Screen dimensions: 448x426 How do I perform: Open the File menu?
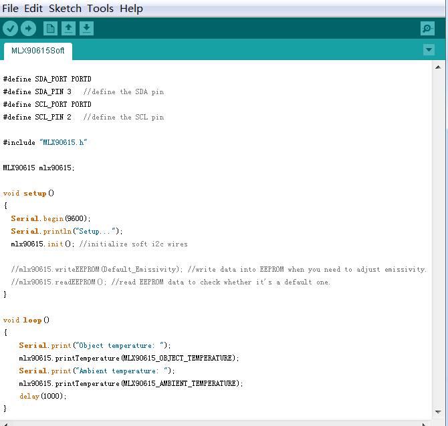point(10,8)
